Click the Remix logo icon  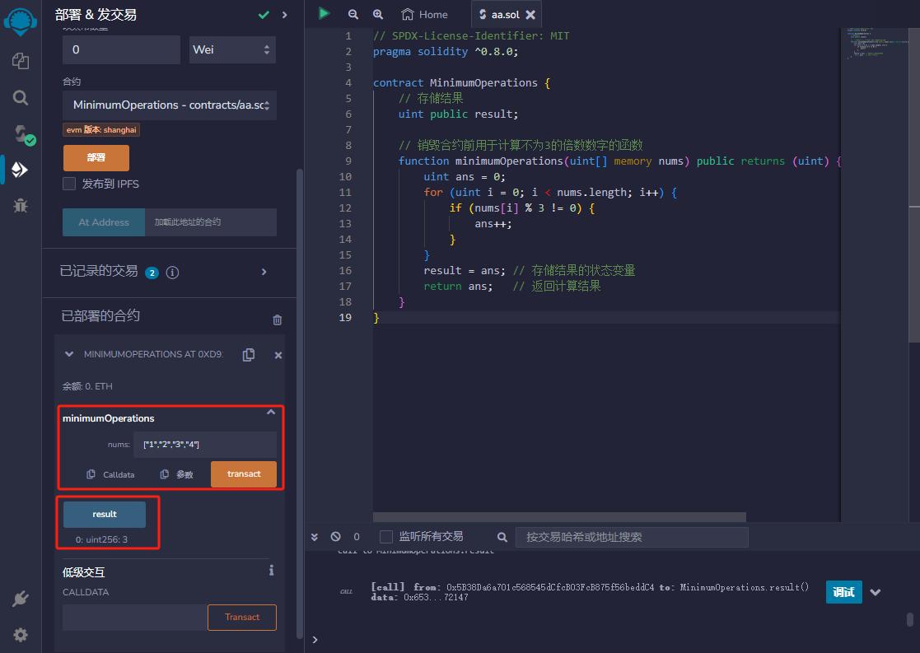(21, 21)
